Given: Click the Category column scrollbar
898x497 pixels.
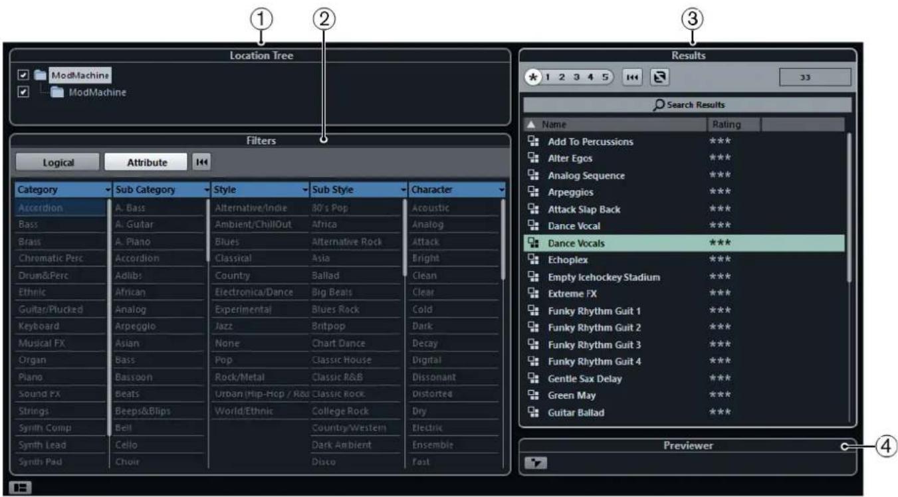Looking at the screenshot, I should pos(110,317).
